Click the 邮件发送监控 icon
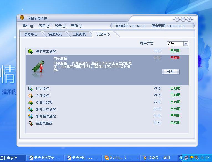Viewport: 212px width, 162px height. click(30, 109)
